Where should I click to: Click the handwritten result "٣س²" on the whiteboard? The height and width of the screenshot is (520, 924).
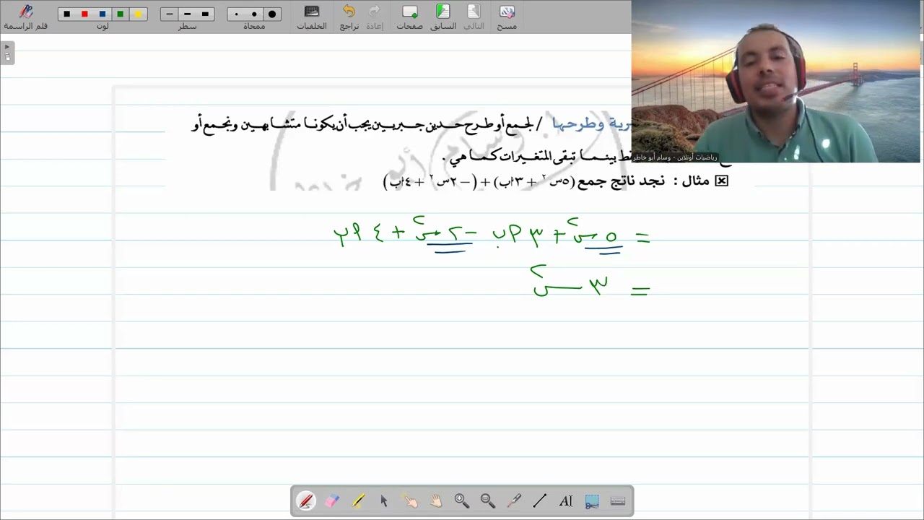(570, 282)
